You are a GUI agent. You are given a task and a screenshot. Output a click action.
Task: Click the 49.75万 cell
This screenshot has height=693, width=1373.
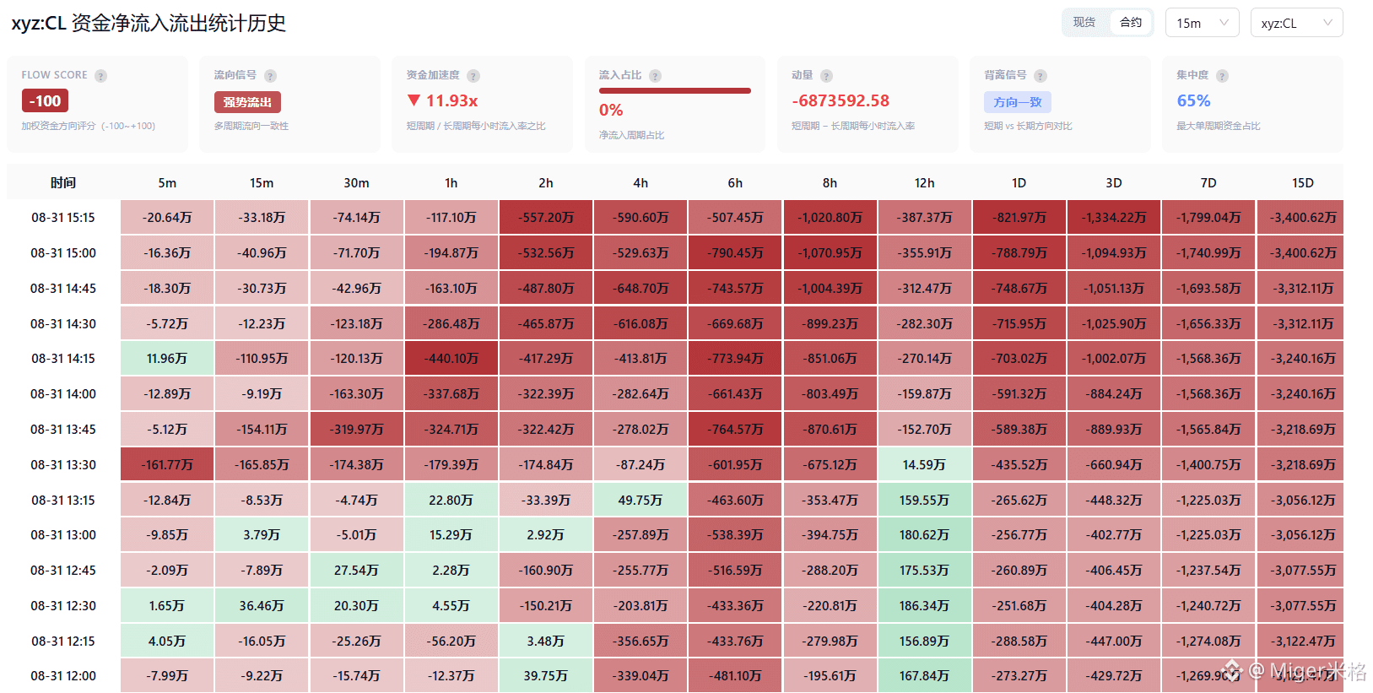pyautogui.click(x=641, y=501)
